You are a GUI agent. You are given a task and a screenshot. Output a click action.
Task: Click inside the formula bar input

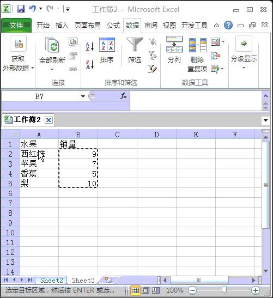coord(196,101)
